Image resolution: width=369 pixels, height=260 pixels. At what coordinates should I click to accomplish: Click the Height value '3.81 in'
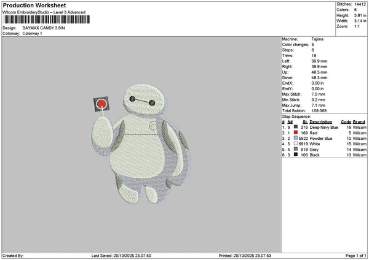tap(360, 15)
